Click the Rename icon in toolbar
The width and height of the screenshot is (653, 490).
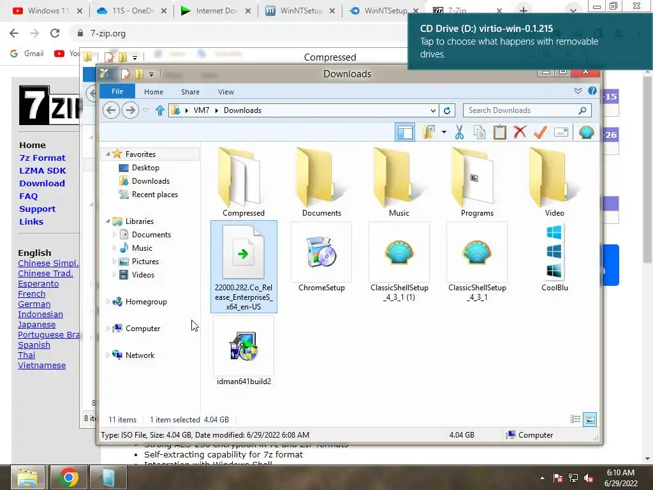(561, 133)
